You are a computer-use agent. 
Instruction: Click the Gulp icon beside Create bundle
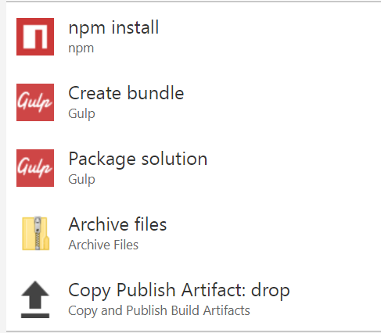[35, 102]
